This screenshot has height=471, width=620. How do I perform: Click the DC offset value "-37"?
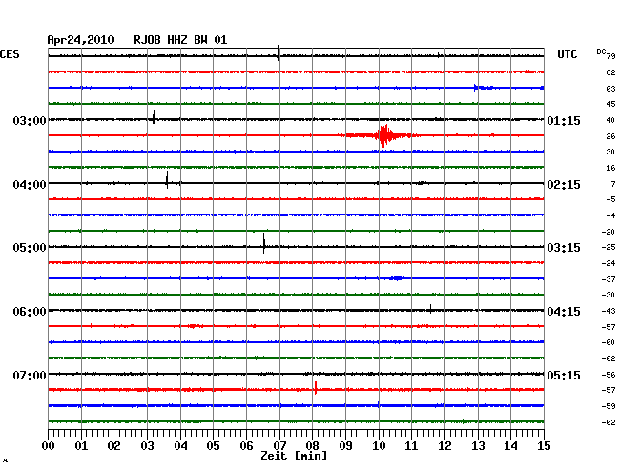pos(609,279)
